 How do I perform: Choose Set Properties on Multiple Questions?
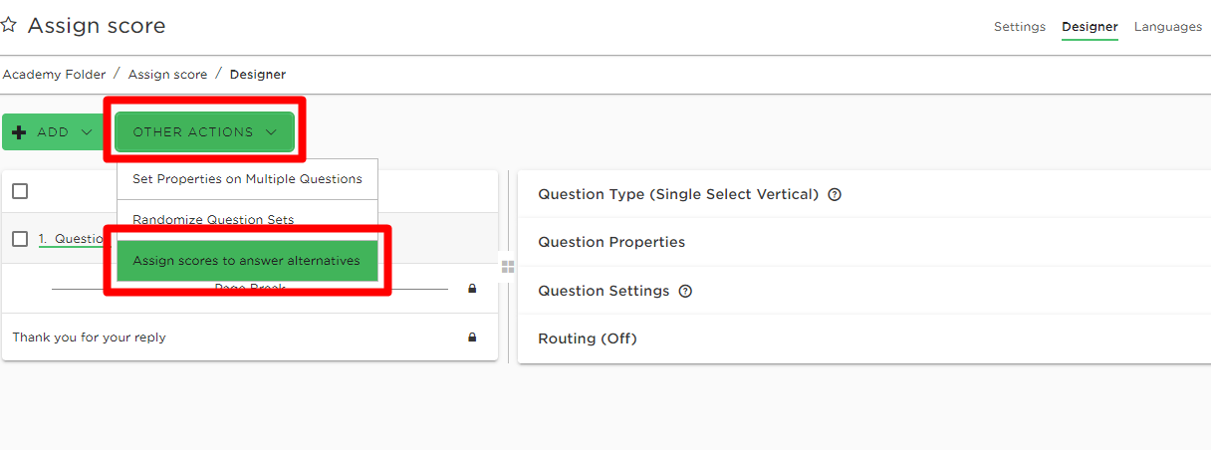[x=247, y=179]
